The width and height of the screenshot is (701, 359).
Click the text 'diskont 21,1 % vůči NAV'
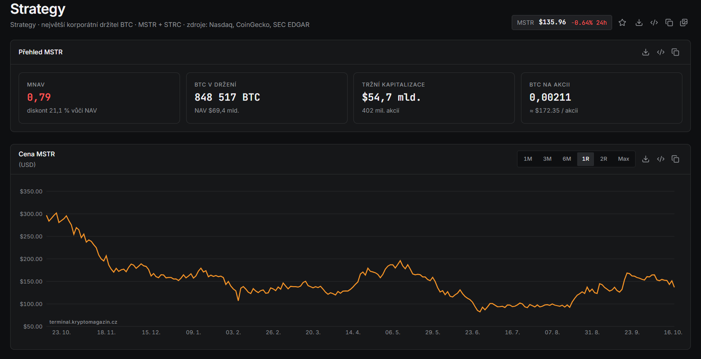62,110
